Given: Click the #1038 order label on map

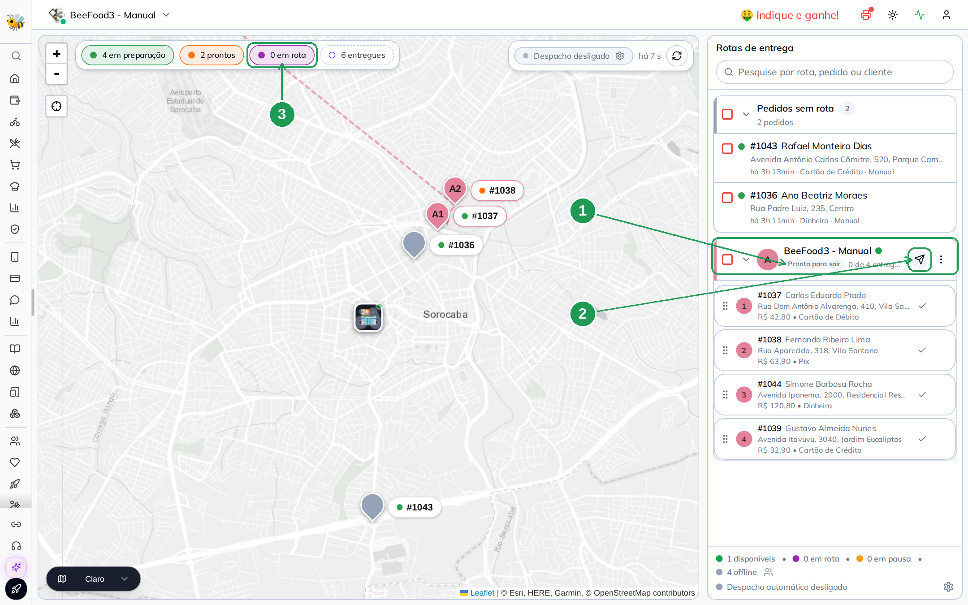Looking at the screenshot, I should [497, 190].
